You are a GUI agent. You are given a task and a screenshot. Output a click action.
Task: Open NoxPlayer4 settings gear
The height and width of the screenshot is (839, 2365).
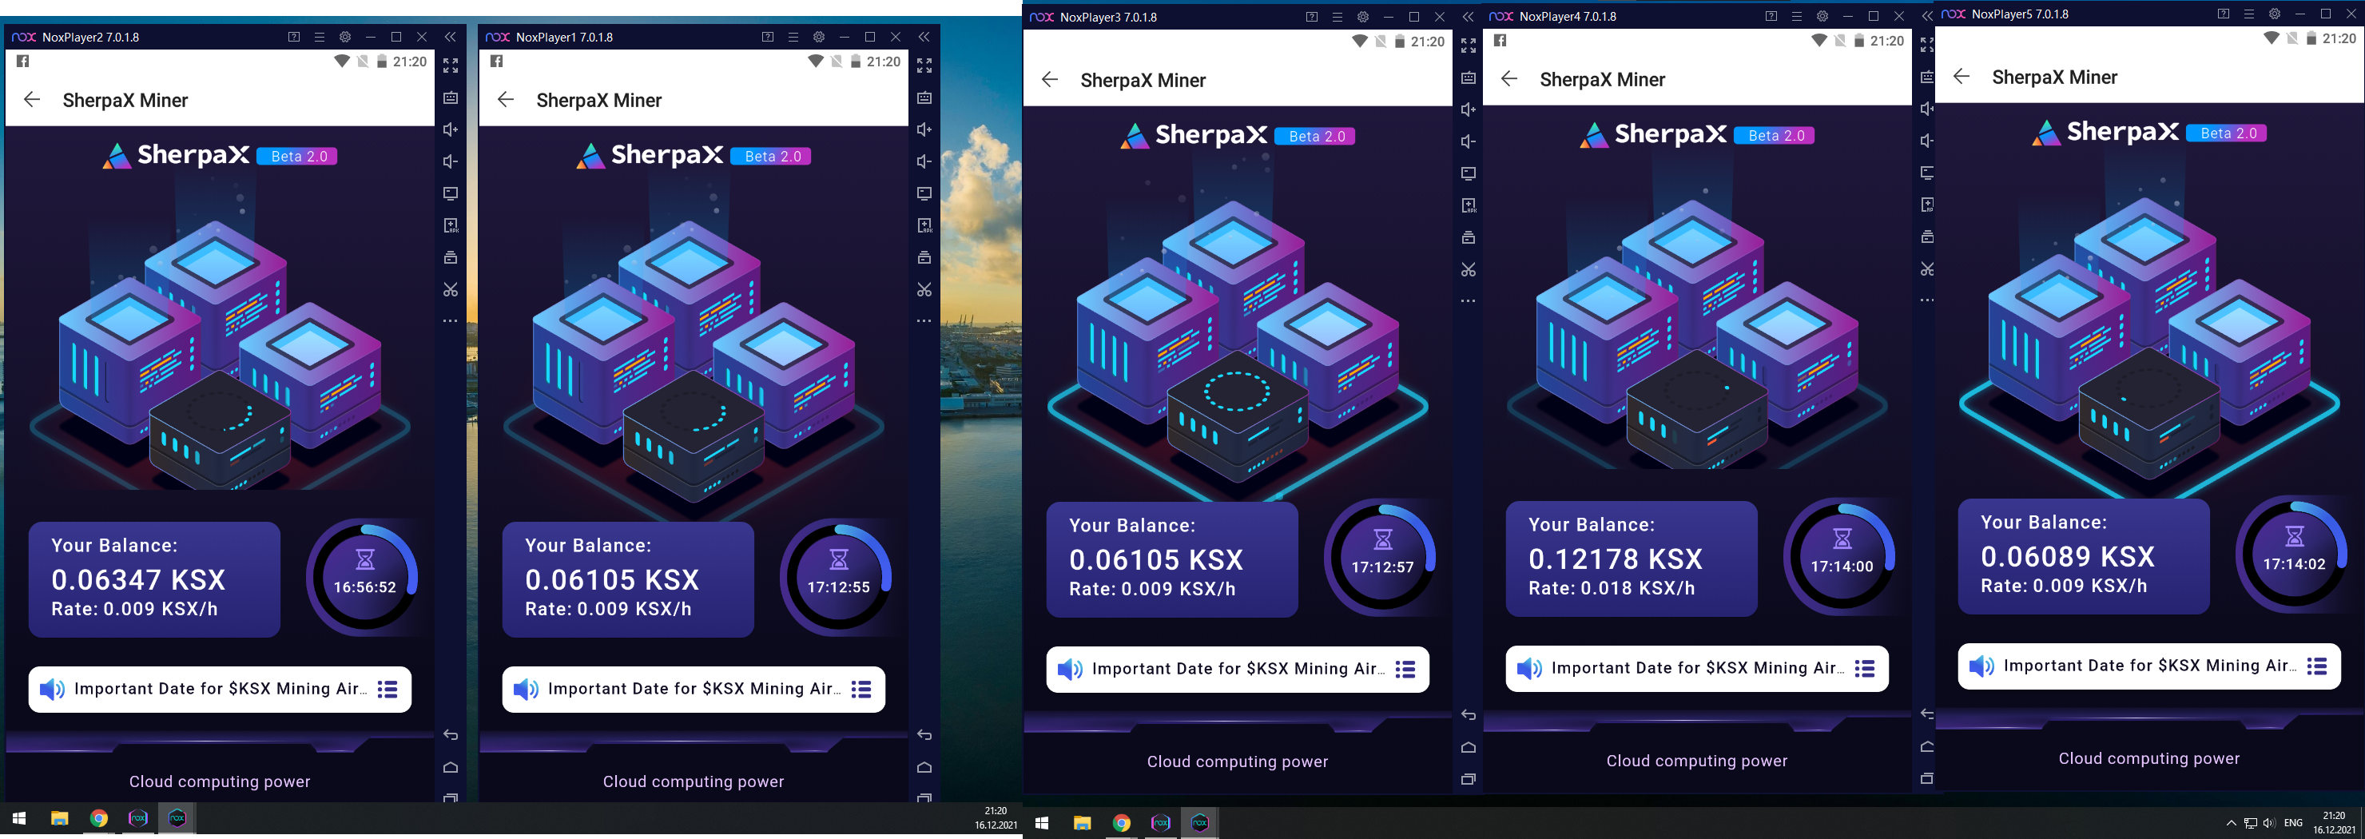pyautogui.click(x=1822, y=16)
